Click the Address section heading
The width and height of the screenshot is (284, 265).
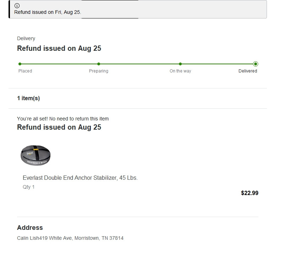(30, 228)
